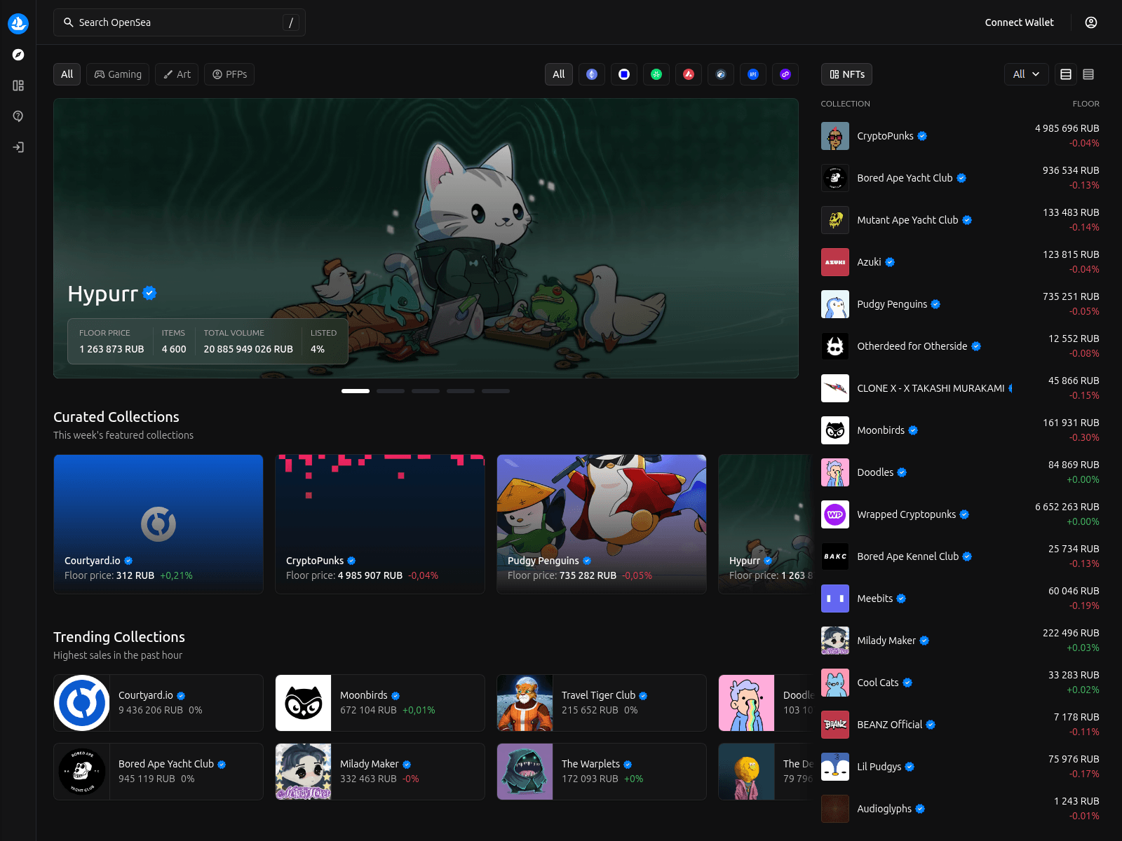Open the help question mark icon

tap(18, 116)
